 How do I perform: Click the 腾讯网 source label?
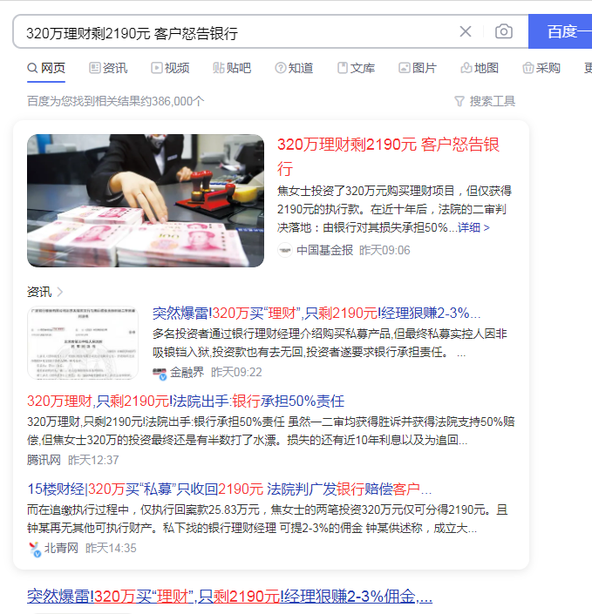44,460
